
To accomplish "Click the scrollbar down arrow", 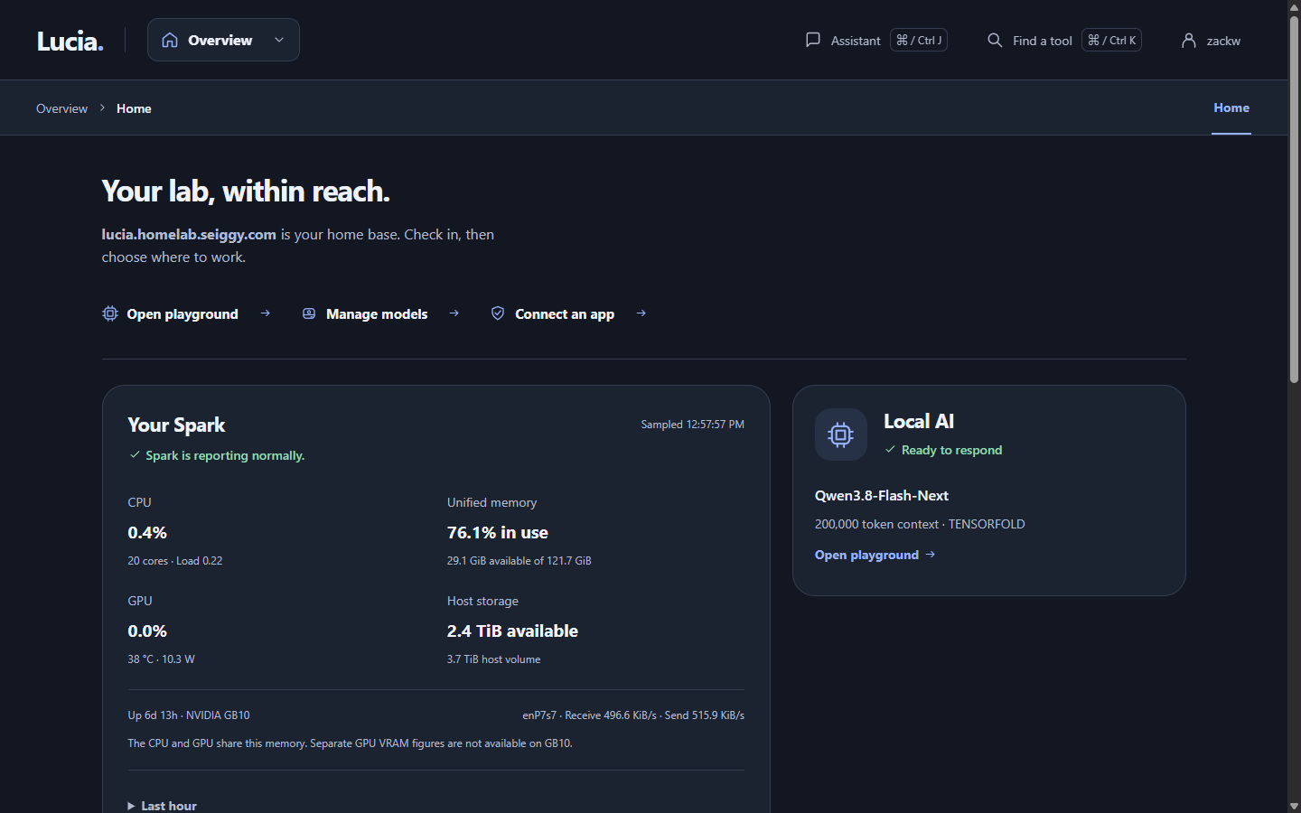I will click(1294, 806).
